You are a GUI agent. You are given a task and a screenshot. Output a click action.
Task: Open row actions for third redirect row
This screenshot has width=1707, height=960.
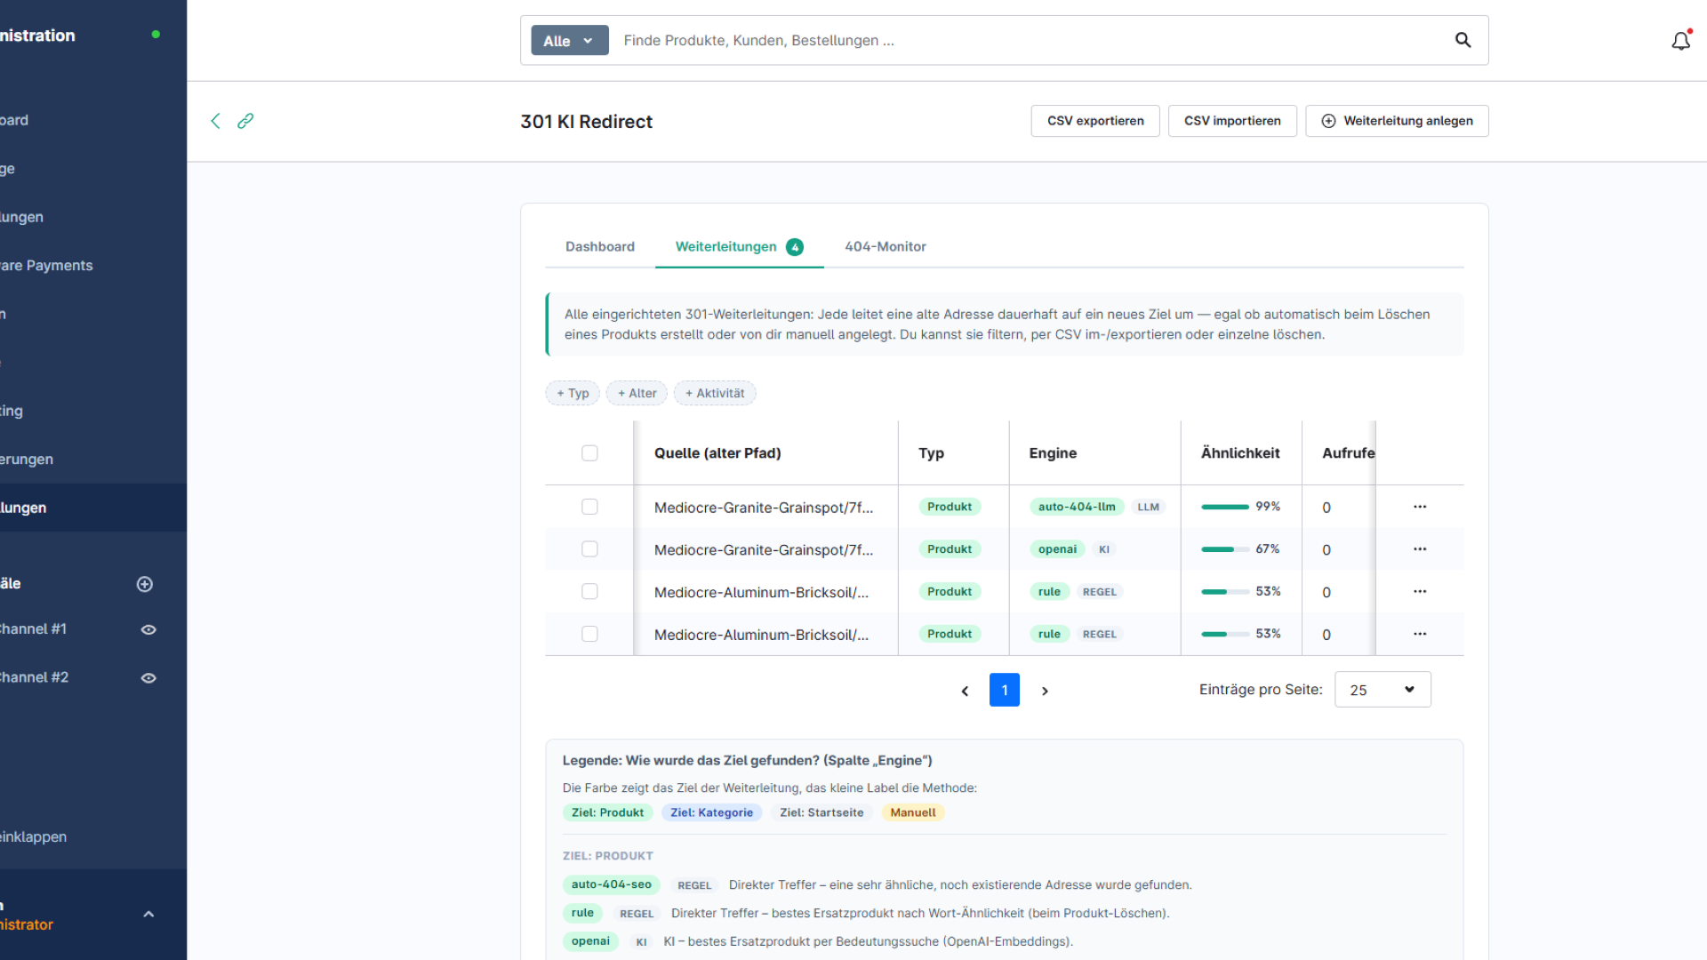1420,592
